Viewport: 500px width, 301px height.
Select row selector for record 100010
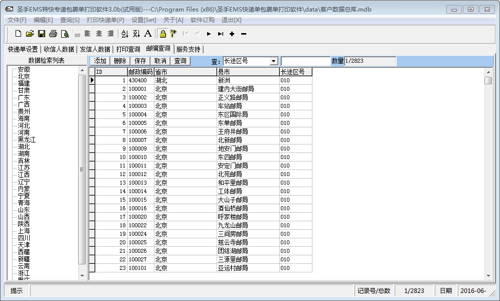92,157
